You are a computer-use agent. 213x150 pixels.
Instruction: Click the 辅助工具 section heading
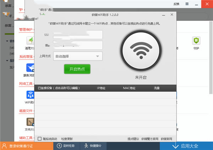[x=26, y=138]
